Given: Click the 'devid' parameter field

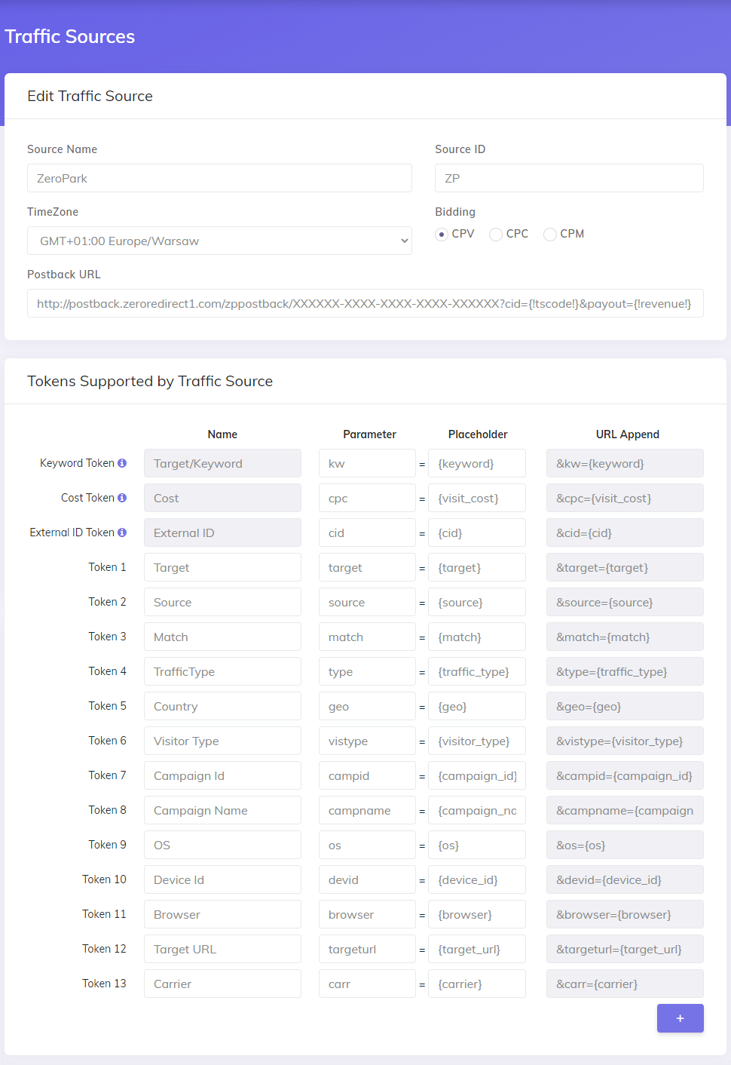Looking at the screenshot, I should pyautogui.click(x=367, y=879).
